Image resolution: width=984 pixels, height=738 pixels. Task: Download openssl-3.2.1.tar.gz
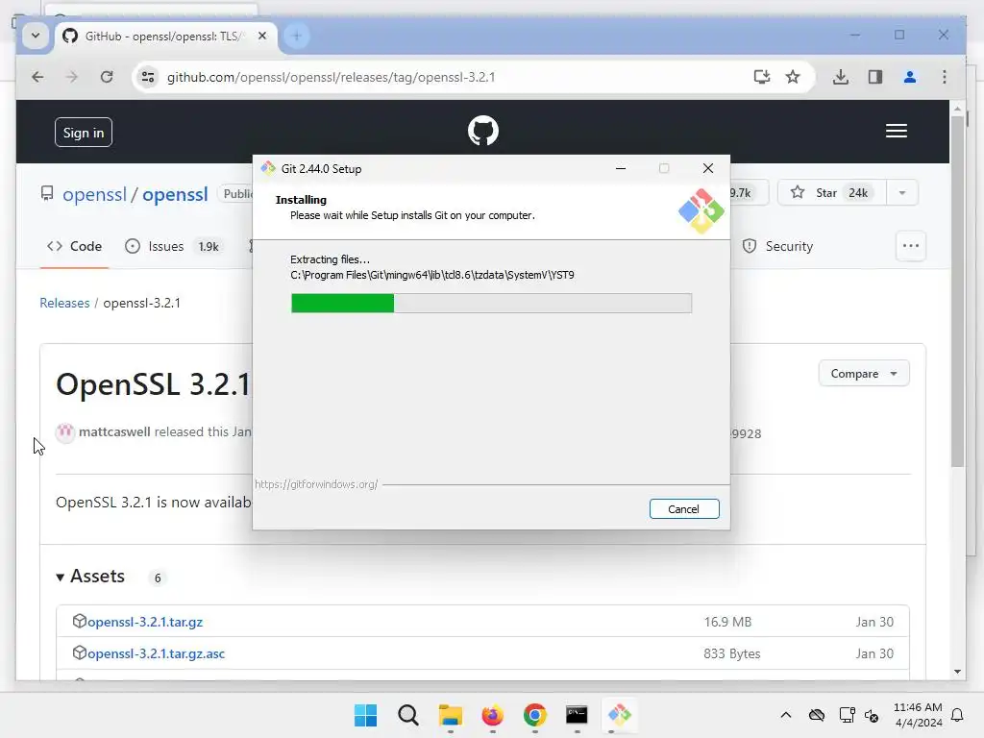point(145,622)
